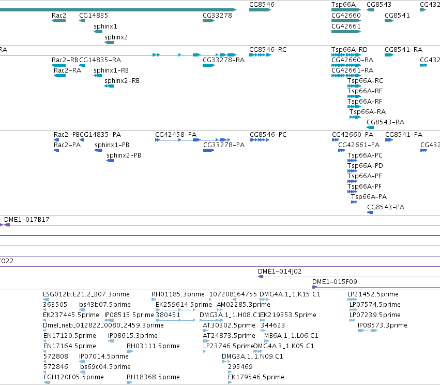Click protein CG33278-PA

click(208, 150)
